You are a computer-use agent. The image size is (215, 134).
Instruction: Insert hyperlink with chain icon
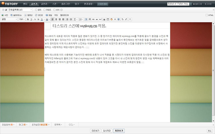click(93, 19)
